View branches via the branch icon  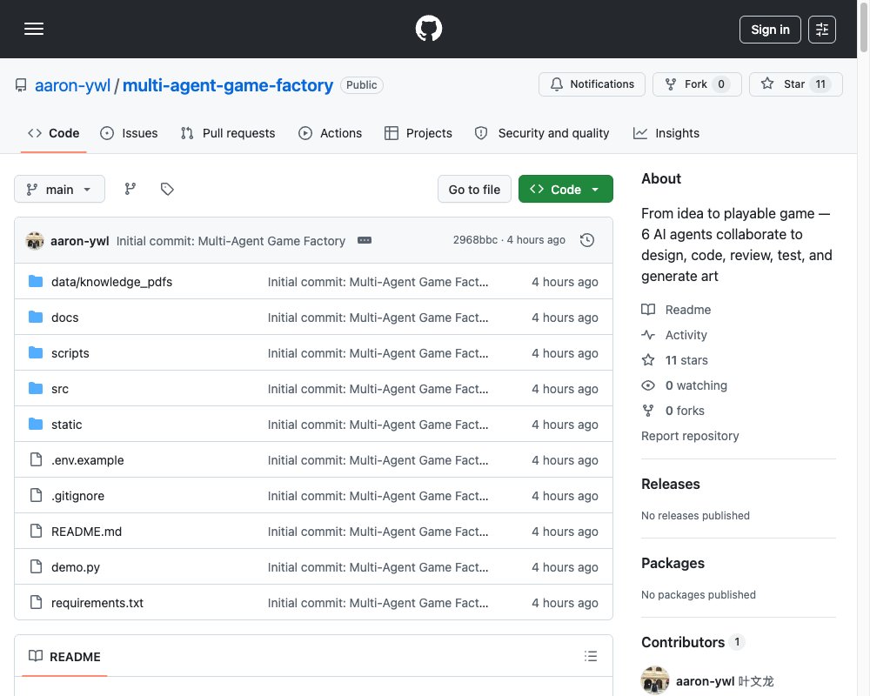click(130, 190)
